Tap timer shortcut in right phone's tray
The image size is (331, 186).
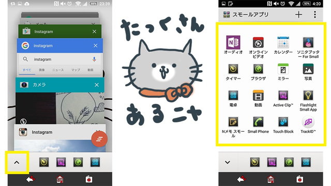[255, 162]
